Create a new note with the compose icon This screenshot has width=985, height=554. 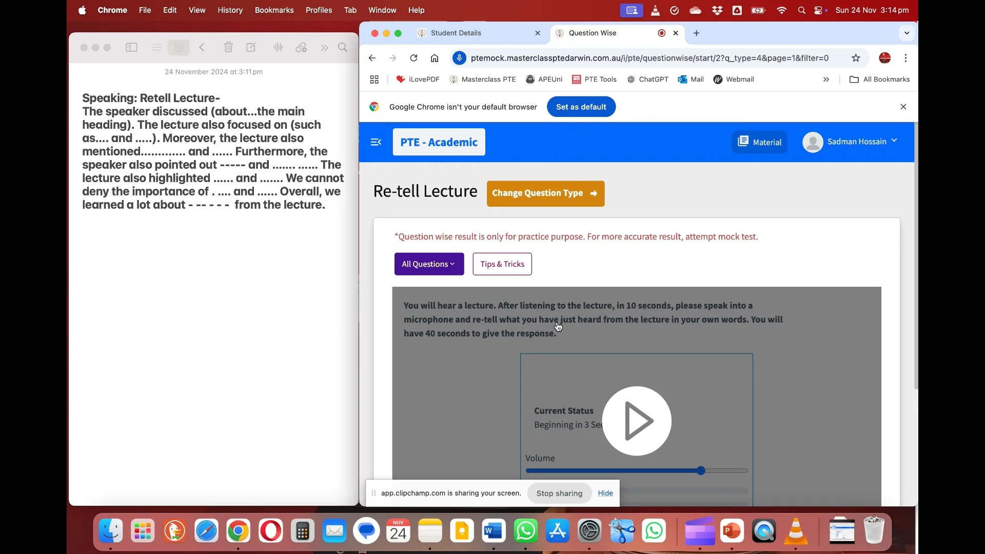[x=251, y=47]
